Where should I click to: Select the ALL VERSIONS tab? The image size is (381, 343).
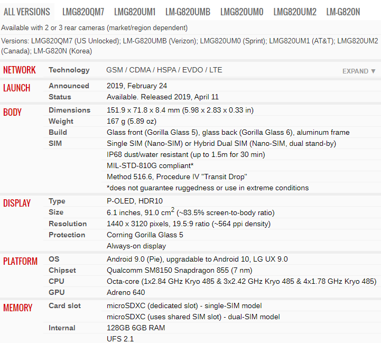tap(27, 12)
